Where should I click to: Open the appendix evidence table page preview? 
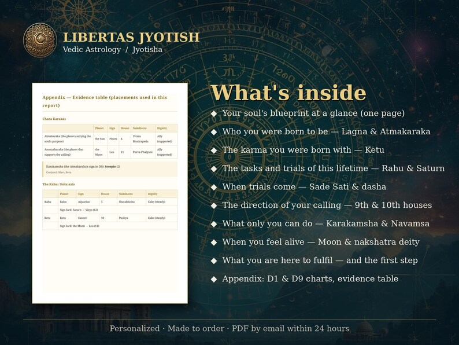point(110,193)
